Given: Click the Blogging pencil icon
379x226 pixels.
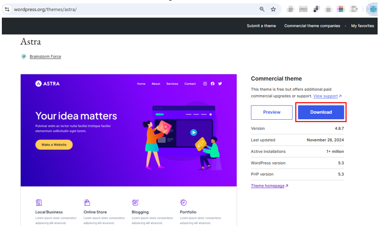Looking at the screenshot, I should (x=135, y=202).
